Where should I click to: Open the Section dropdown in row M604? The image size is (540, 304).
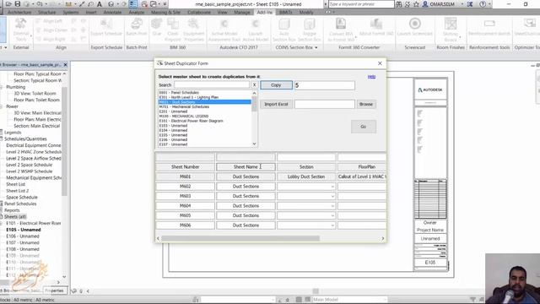(332, 206)
